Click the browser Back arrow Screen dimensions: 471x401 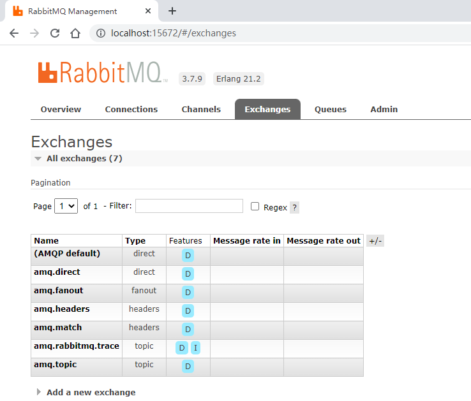tap(14, 33)
